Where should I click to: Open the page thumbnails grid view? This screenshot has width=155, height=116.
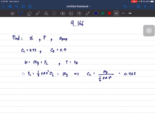10,6
